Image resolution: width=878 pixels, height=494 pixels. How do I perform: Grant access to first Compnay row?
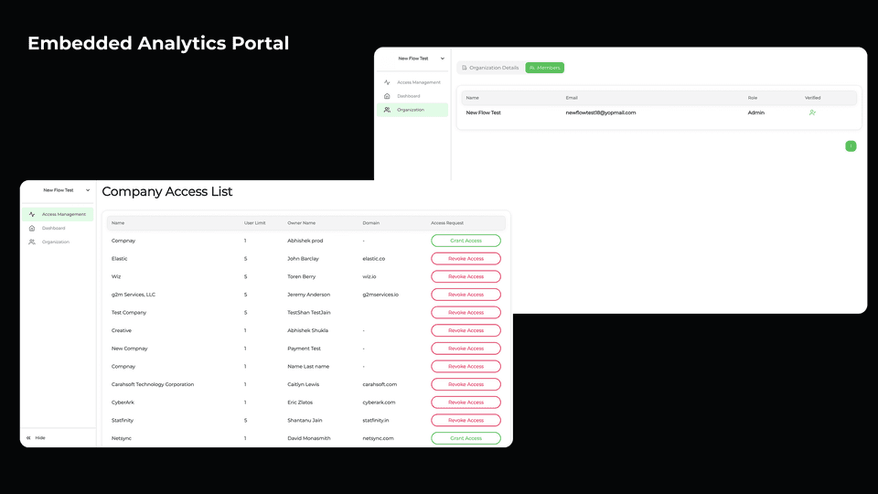click(466, 241)
